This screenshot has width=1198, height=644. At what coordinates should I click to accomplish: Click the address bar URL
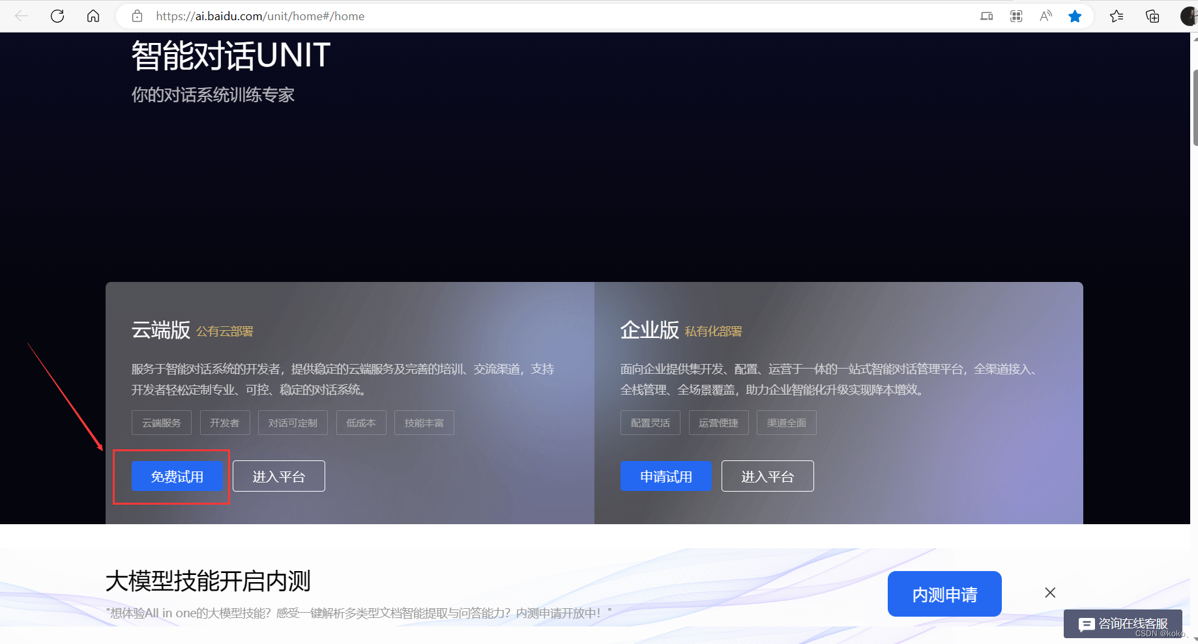[260, 16]
